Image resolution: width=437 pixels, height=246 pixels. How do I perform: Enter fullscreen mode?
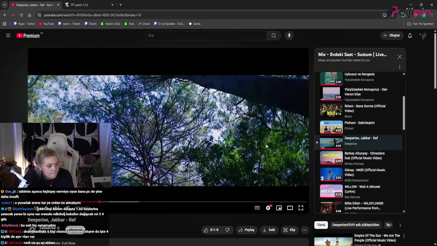pyautogui.click(x=301, y=208)
